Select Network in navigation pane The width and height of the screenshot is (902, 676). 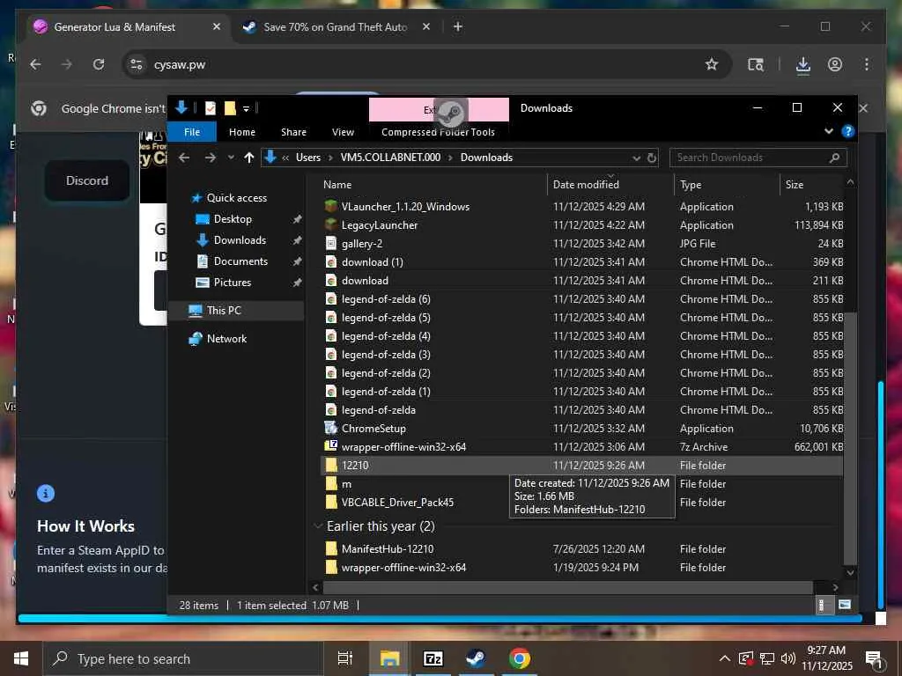point(226,339)
